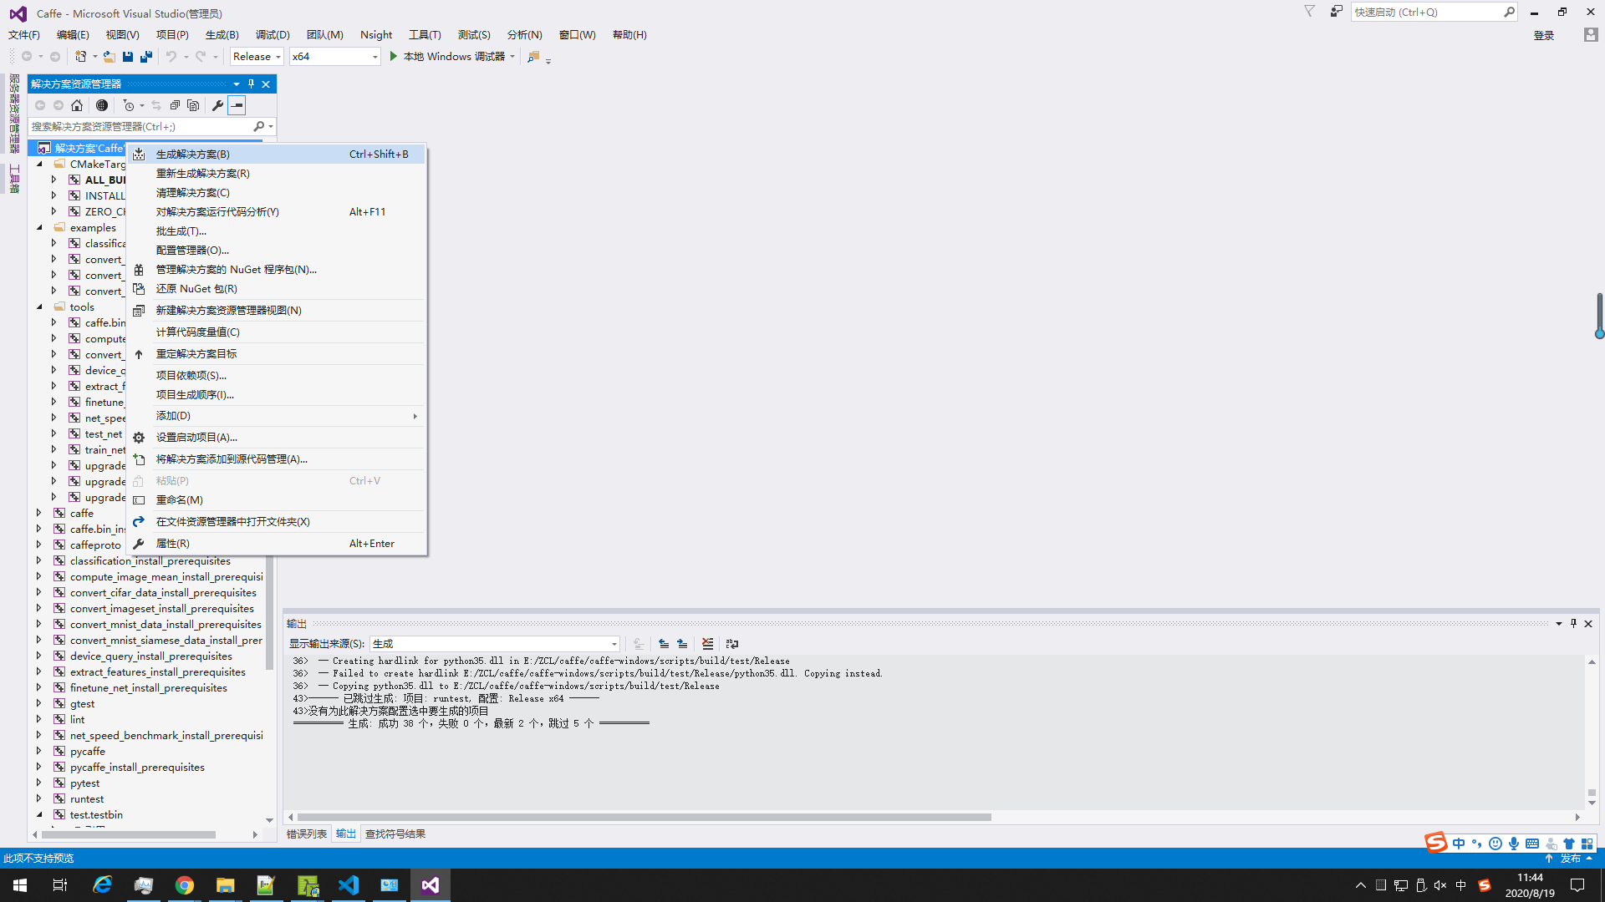Click the Save icon in toolbar
Viewport: 1605px width, 902px height.
point(128,57)
